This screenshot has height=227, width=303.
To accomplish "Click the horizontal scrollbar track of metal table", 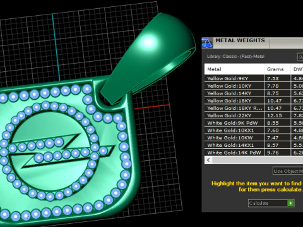I will (x=258, y=160).
